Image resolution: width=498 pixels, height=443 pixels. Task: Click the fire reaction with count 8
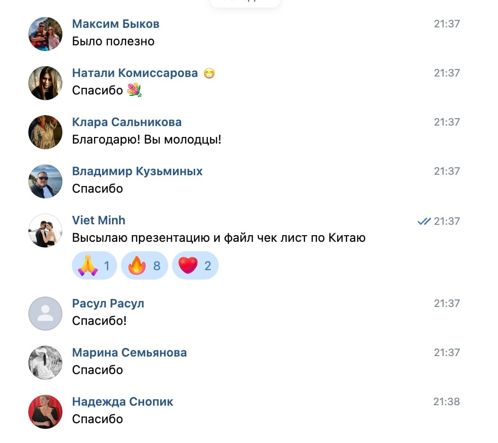pos(145,265)
